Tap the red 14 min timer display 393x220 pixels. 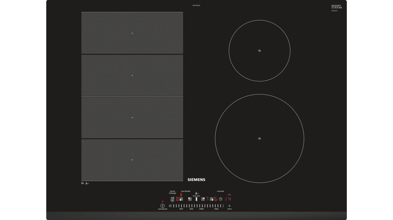[228, 199]
